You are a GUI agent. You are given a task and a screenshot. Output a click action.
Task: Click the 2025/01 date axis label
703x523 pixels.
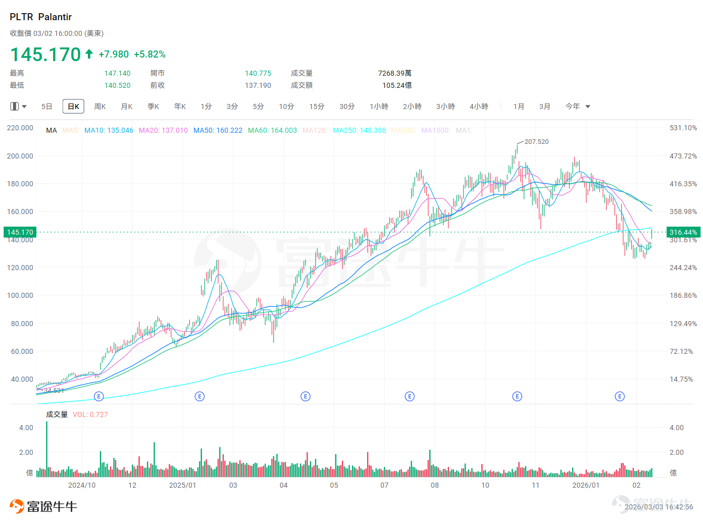(x=182, y=485)
